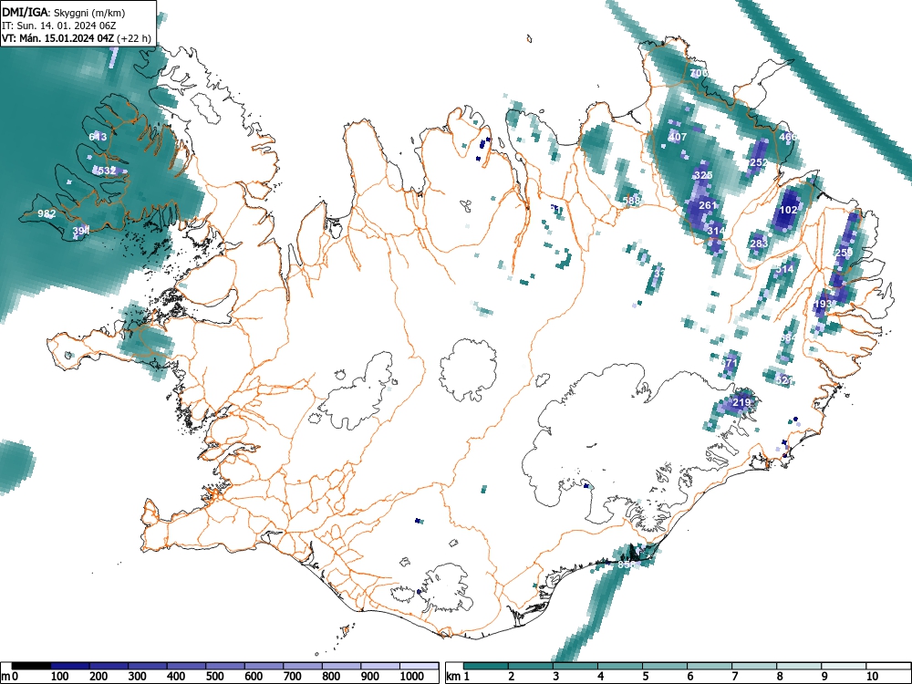
Task: Click the '(+22 h)' forecast offset text
Action: (134, 38)
